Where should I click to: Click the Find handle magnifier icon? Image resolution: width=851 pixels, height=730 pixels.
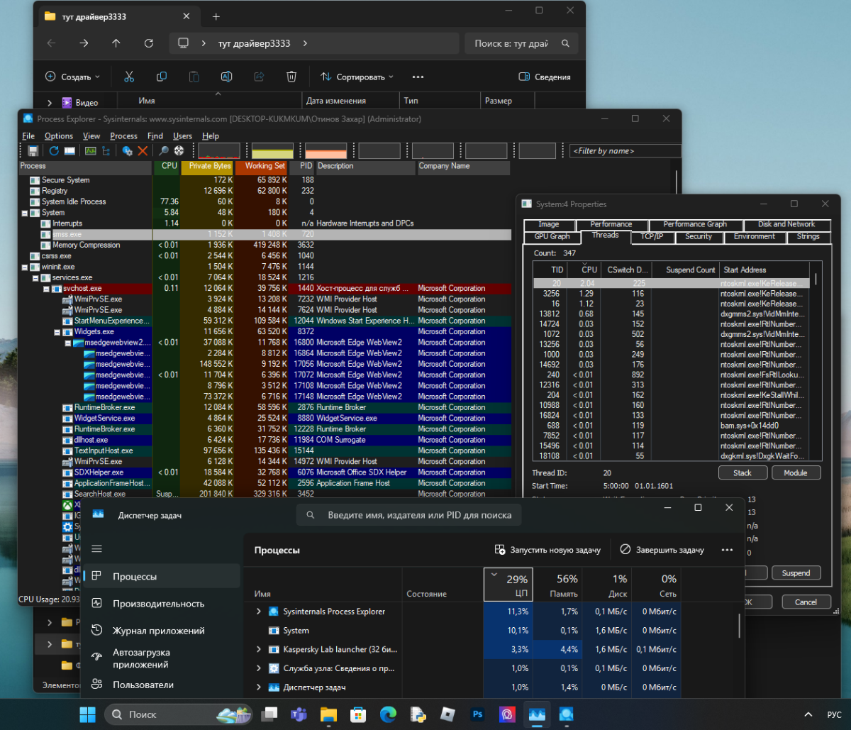pyautogui.click(x=164, y=150)
